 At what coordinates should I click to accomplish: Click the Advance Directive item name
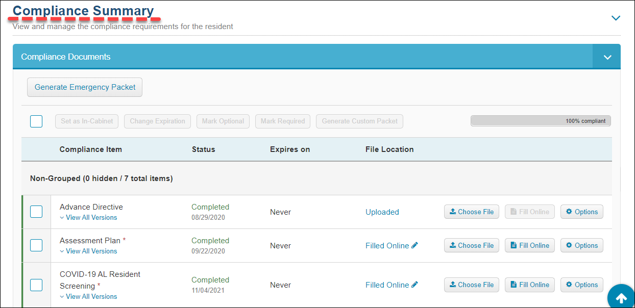pos(91,207)
